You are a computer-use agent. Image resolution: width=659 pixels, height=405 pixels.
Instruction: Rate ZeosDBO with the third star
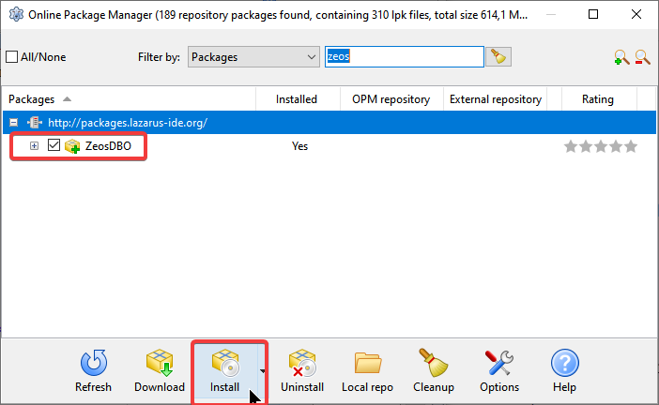601,146
